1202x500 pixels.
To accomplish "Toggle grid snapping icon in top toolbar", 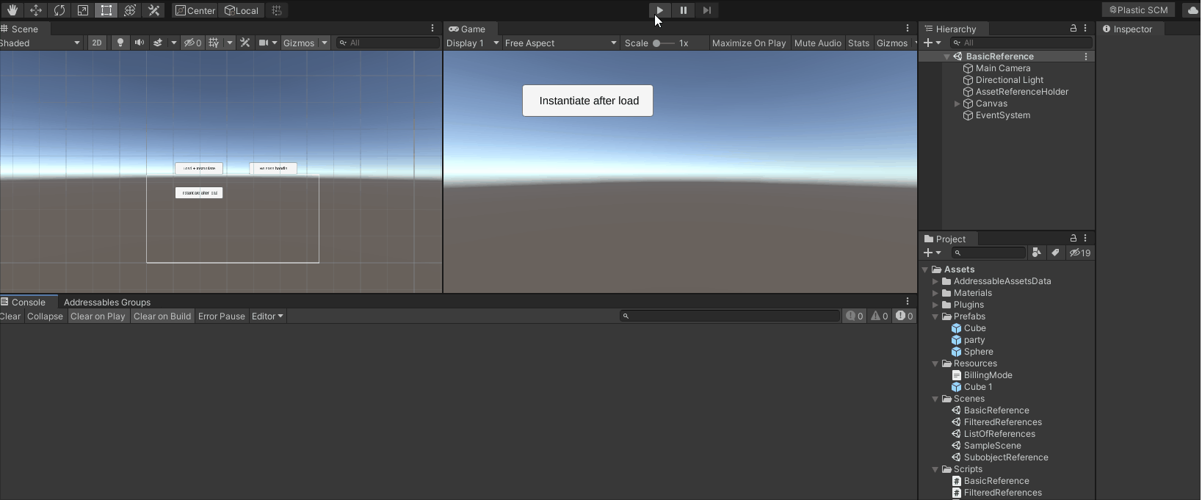I will click(277, 10).
